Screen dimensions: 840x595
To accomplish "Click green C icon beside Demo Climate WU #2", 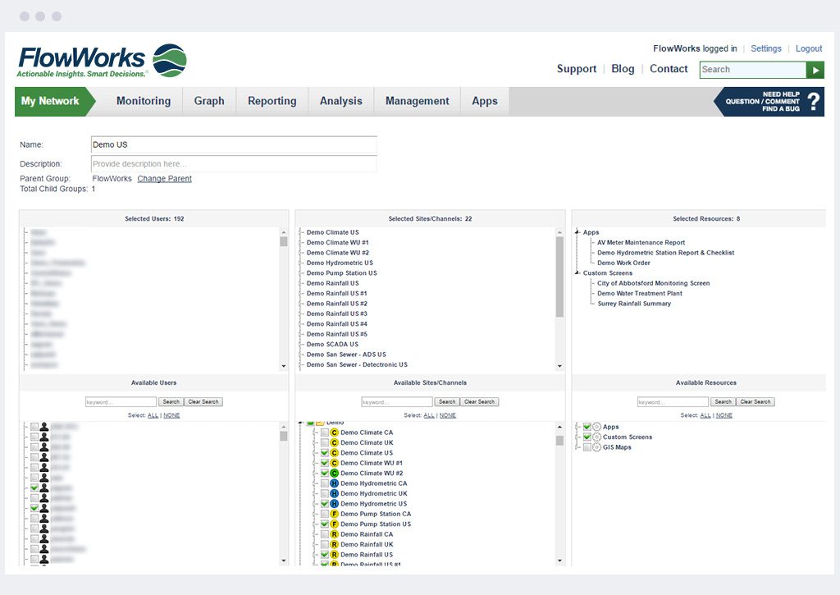I will click(x=335, y=474).
